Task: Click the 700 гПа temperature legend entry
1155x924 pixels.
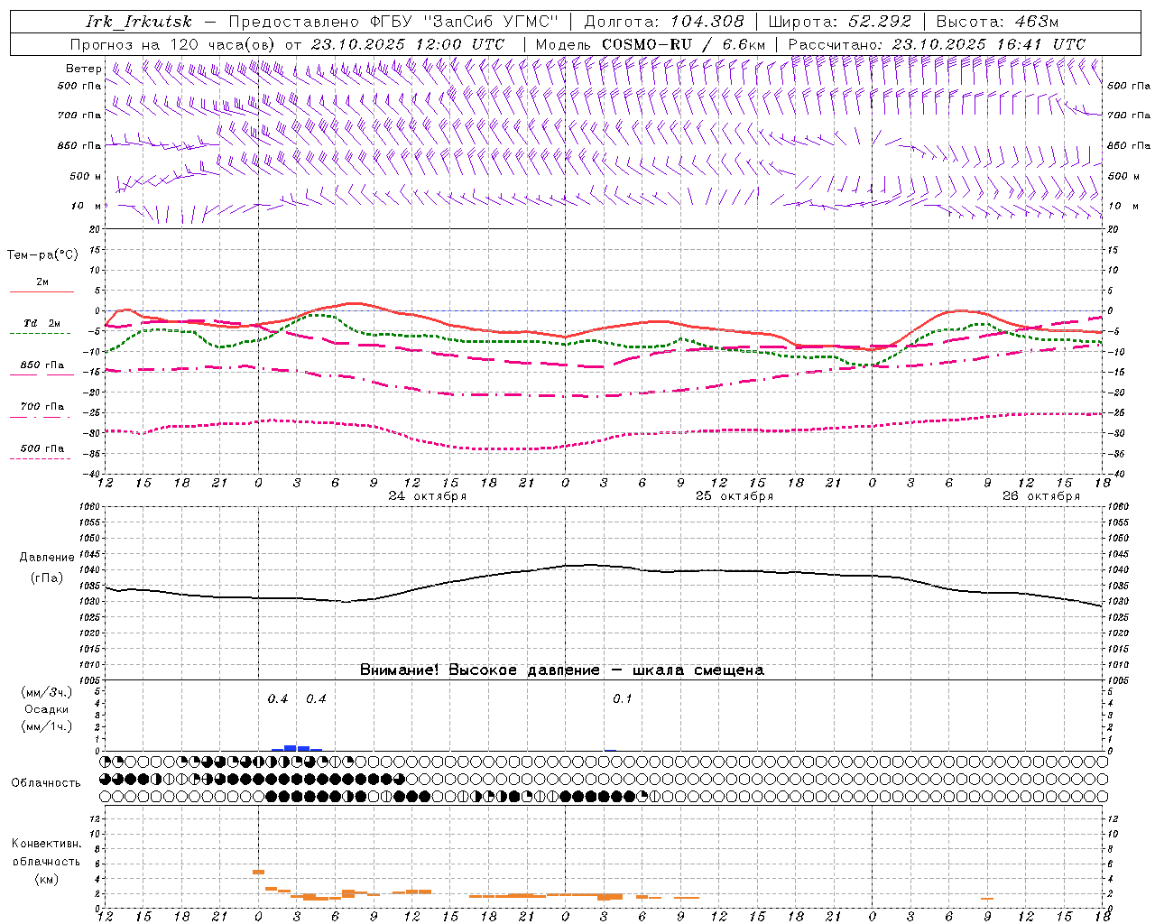Action: click(x=42, y=407)
